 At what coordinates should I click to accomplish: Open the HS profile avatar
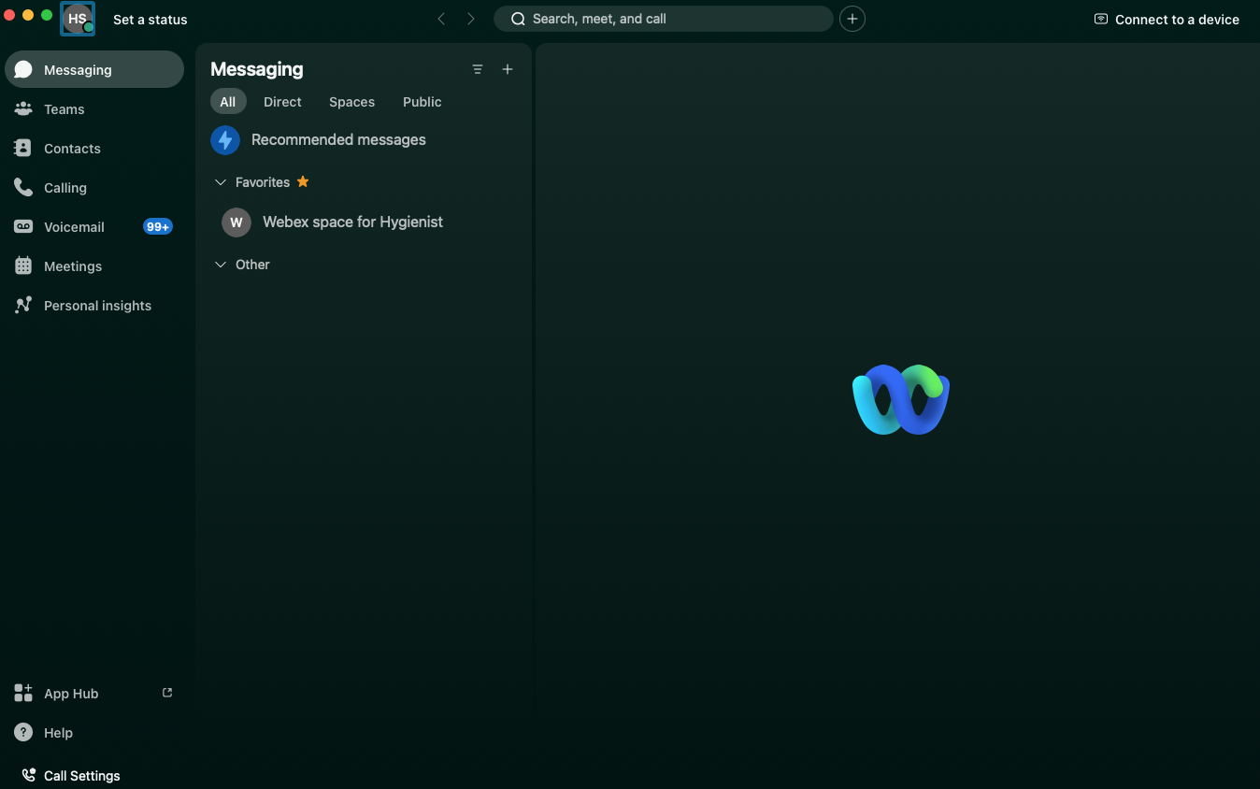click(x=78, y=19)
